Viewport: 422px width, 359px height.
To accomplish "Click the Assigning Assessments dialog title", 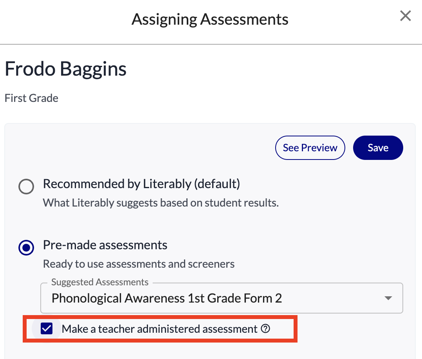I will coord(210,20).
